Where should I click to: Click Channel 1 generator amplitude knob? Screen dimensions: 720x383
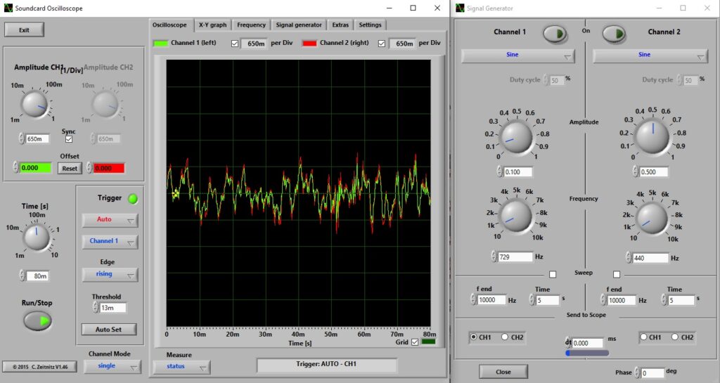pos(515,137)
